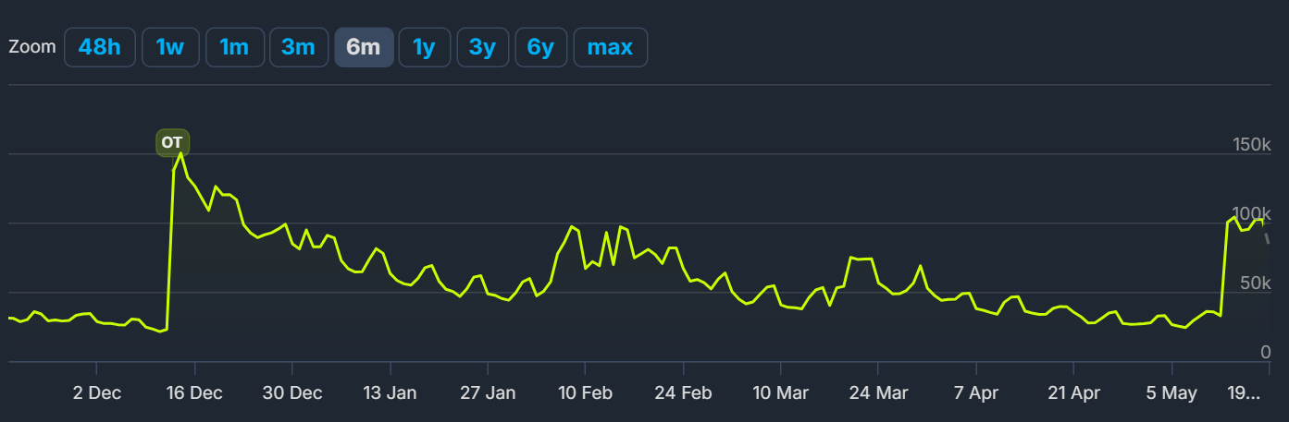Click the 24 Mar axis label
Image resolution: width=1289 pixels, height=422 pixels.
click(878, 393)
